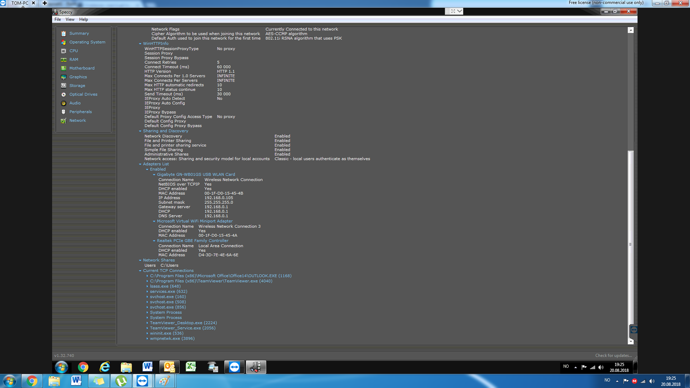Image resolution: width=690 pixels, height=388 pixels.
Task: Collapse the Adapters List section
Action: pyautogui.click(x=140, y=164)
